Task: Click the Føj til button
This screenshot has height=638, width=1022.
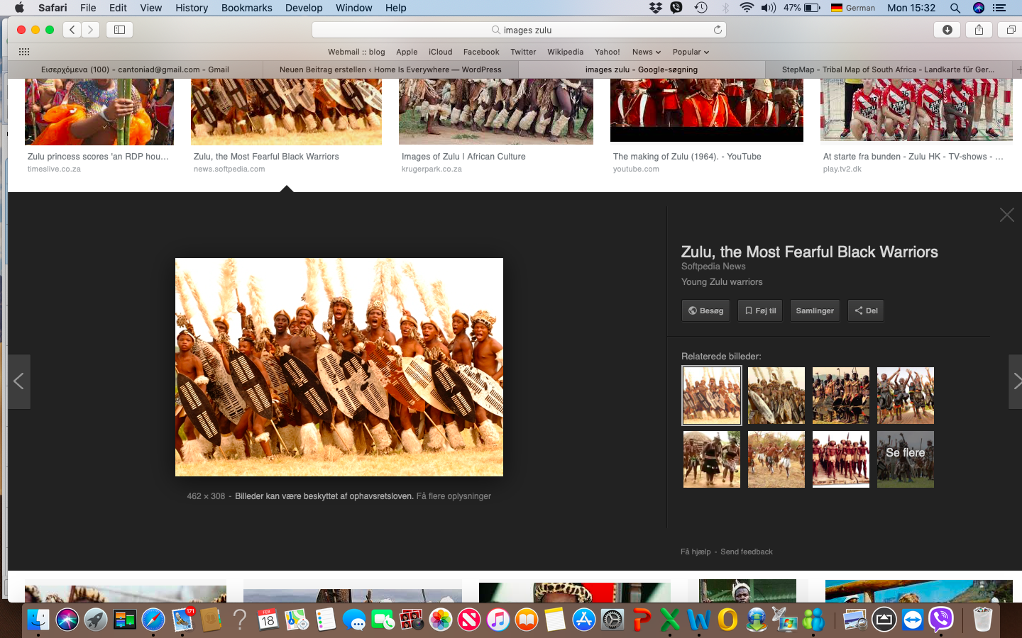Action: (x=759, y=310)
